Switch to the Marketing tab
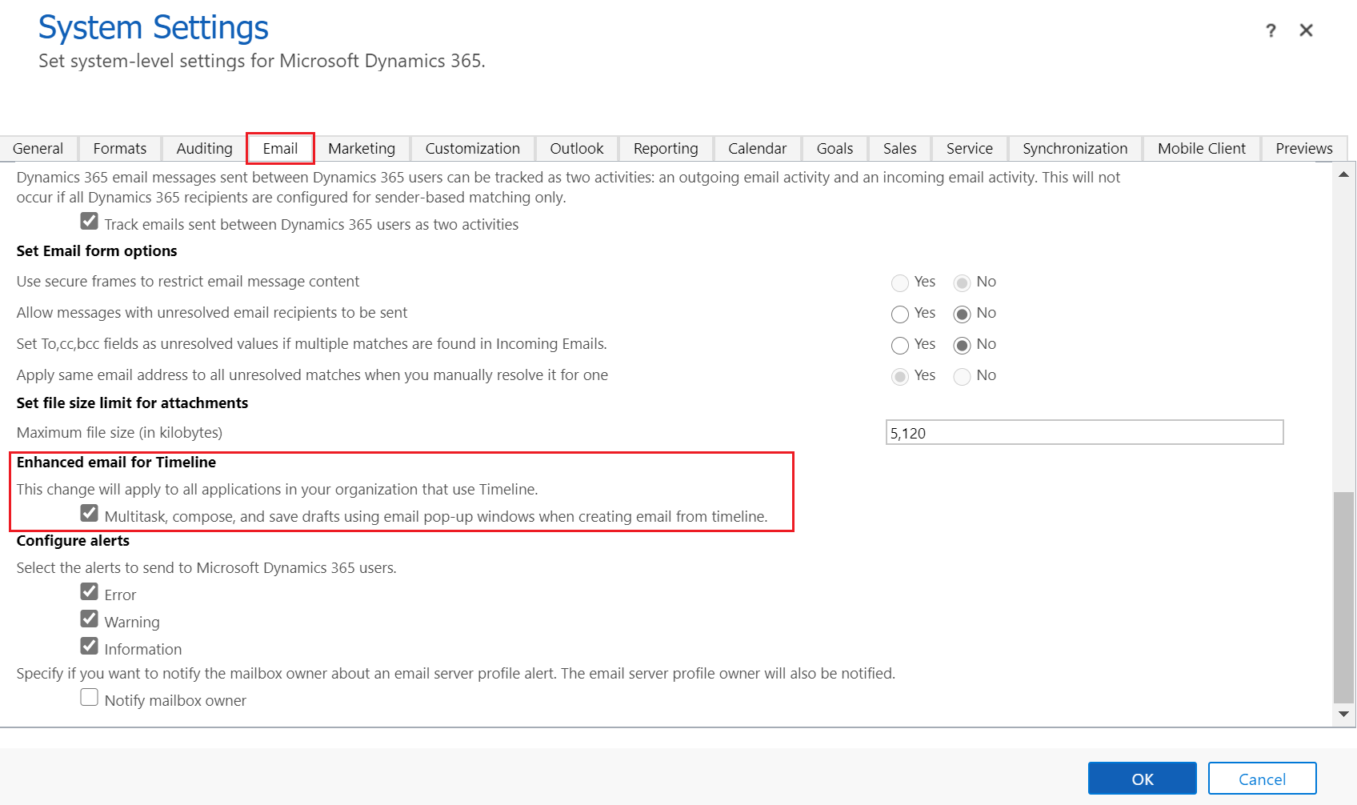 (x=362, y=148)
